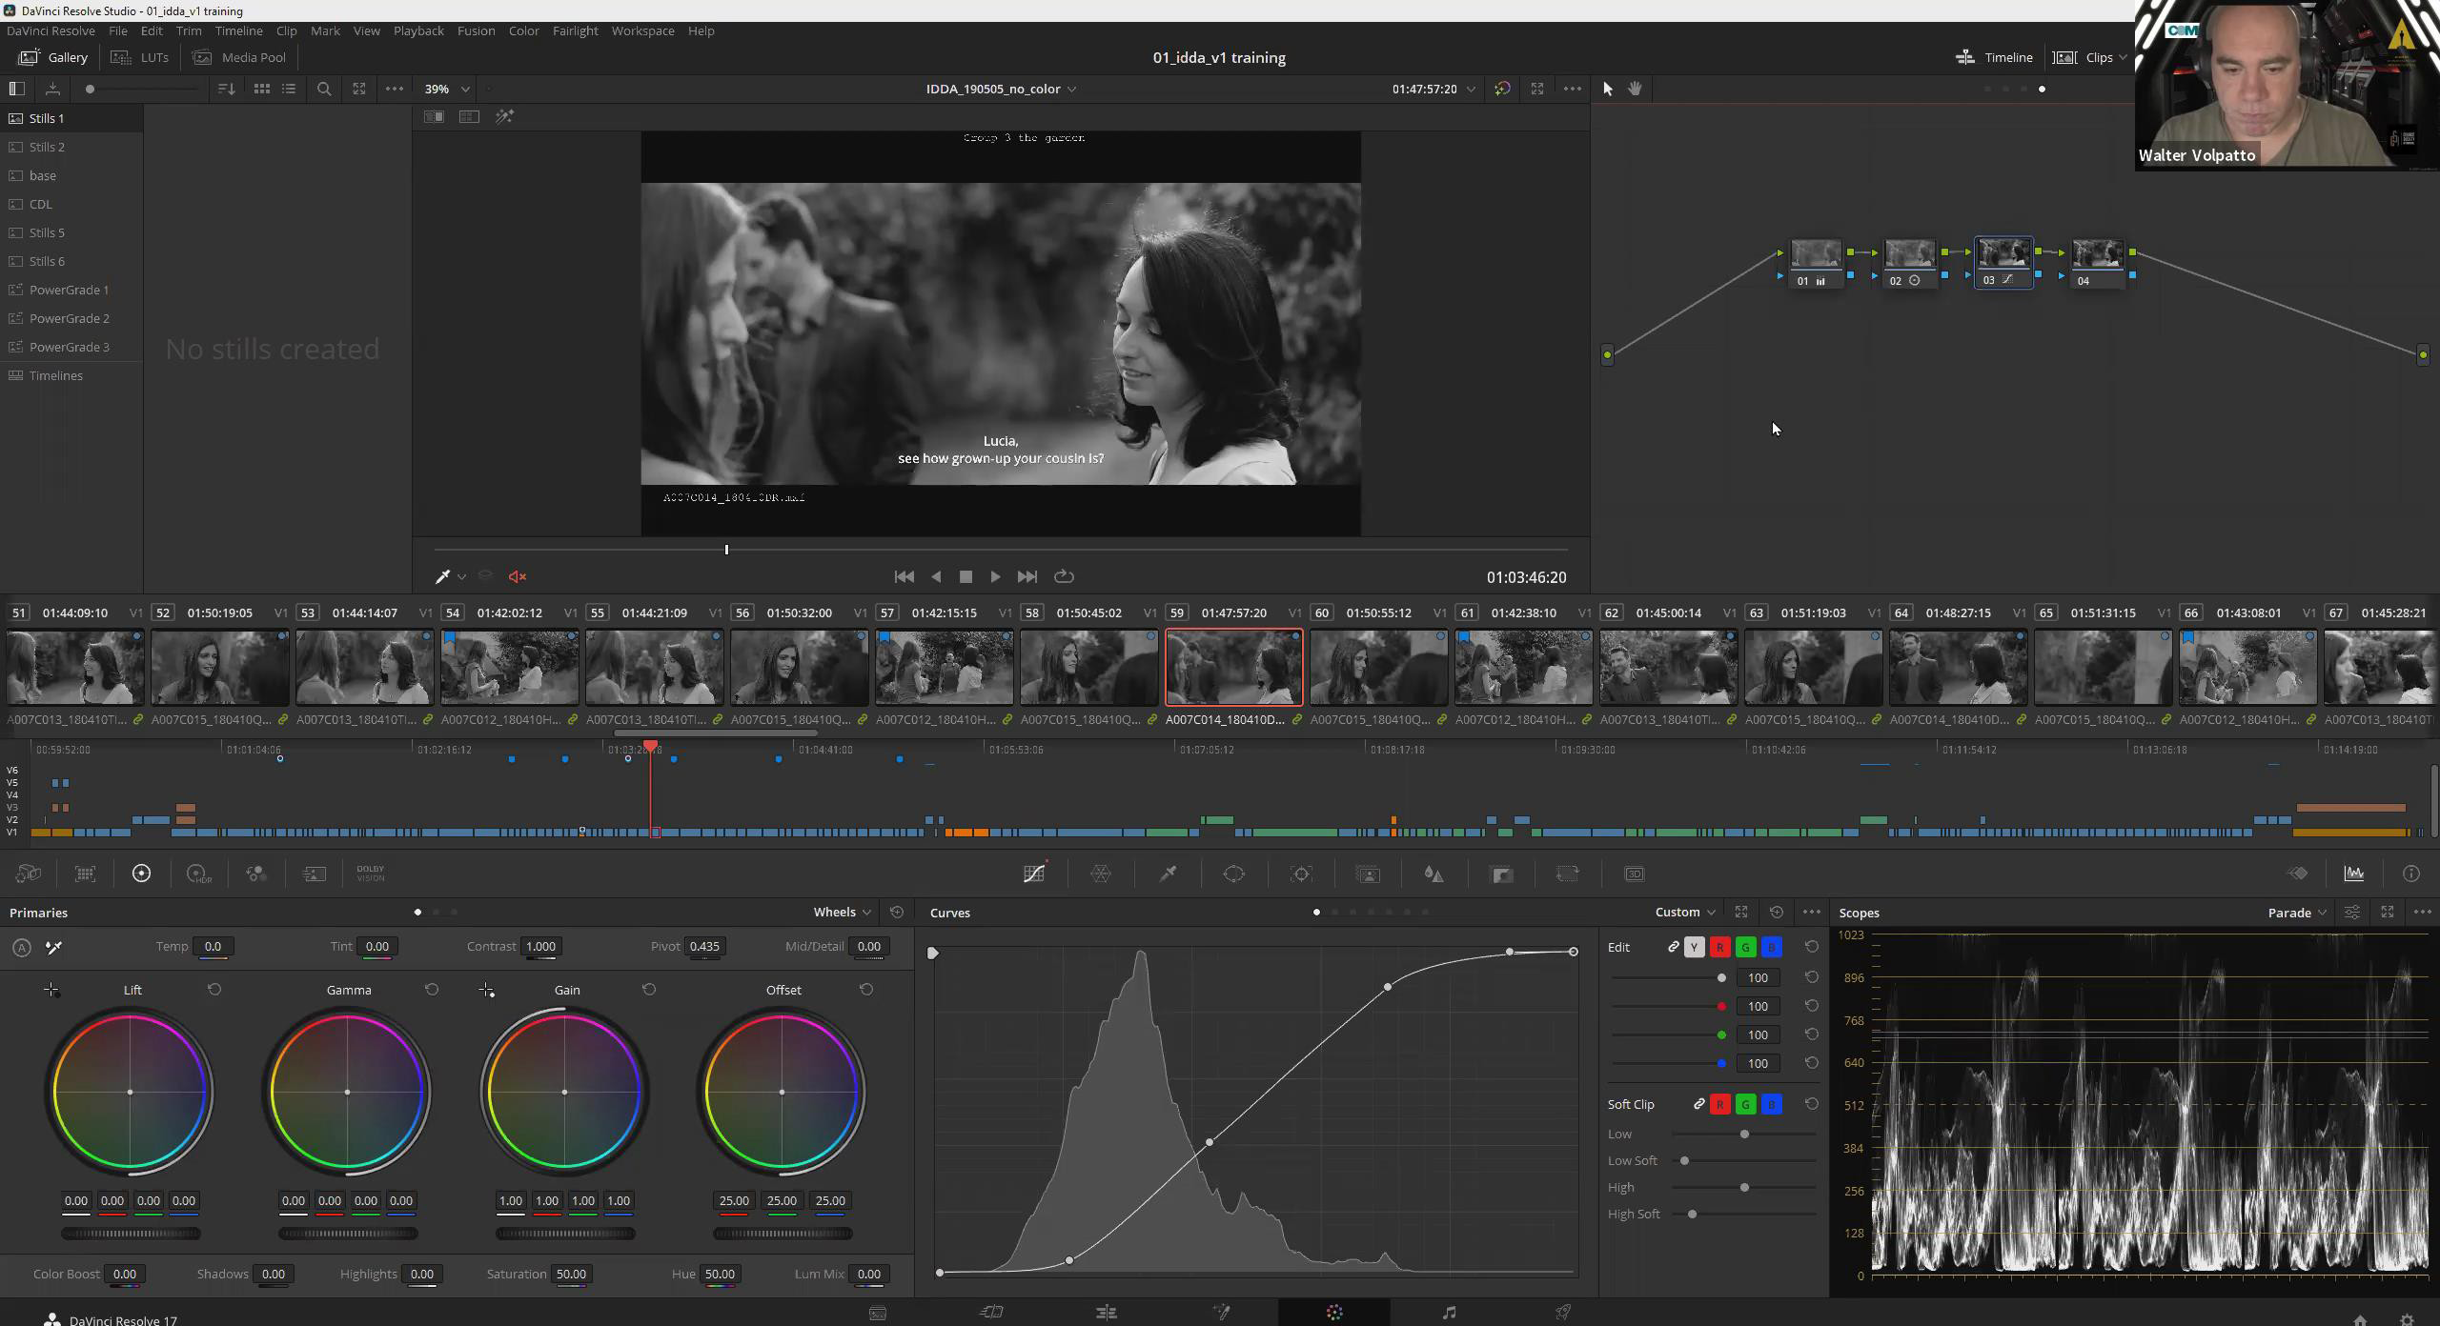Select the PowerGrade 1 album
The height and width of the screenshot is (1326, 2440).
pyautogui.click(x=71, y=290)
